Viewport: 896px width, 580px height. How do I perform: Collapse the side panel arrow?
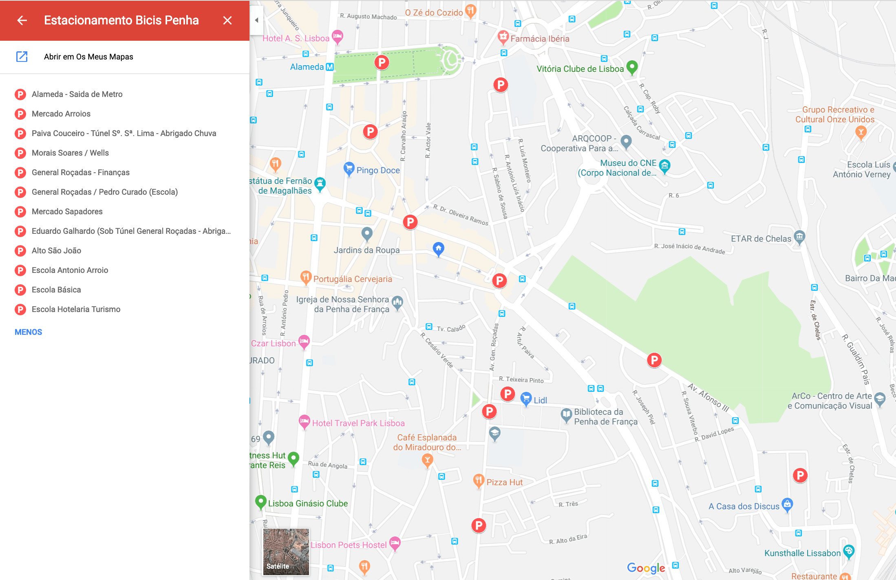tap(256, 20)
